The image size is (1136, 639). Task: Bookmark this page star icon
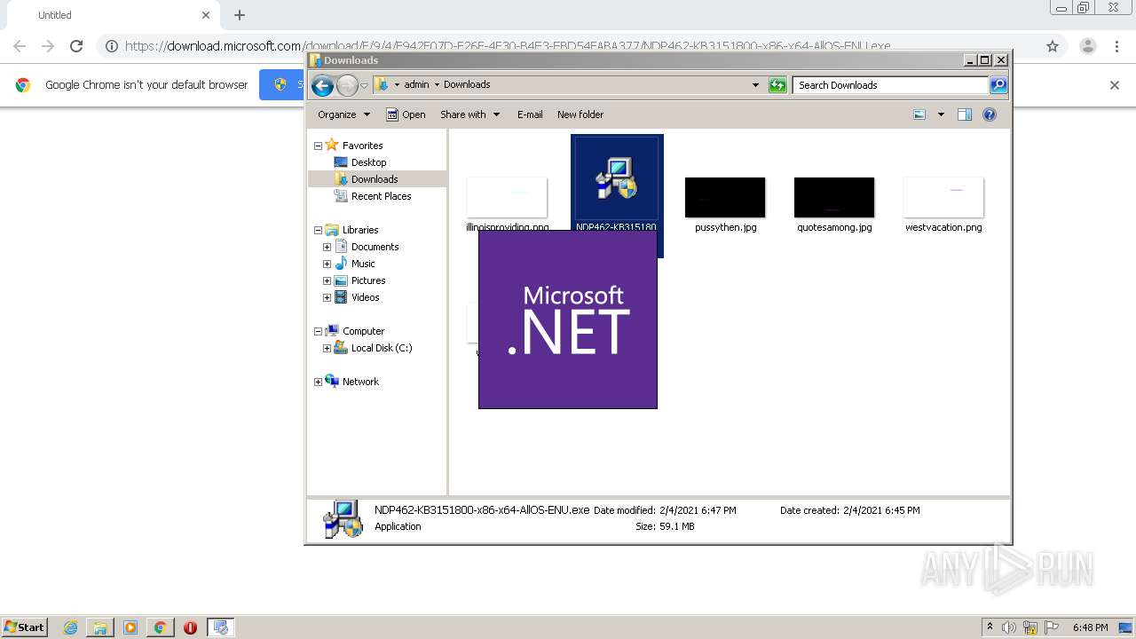coord(1053,46)
